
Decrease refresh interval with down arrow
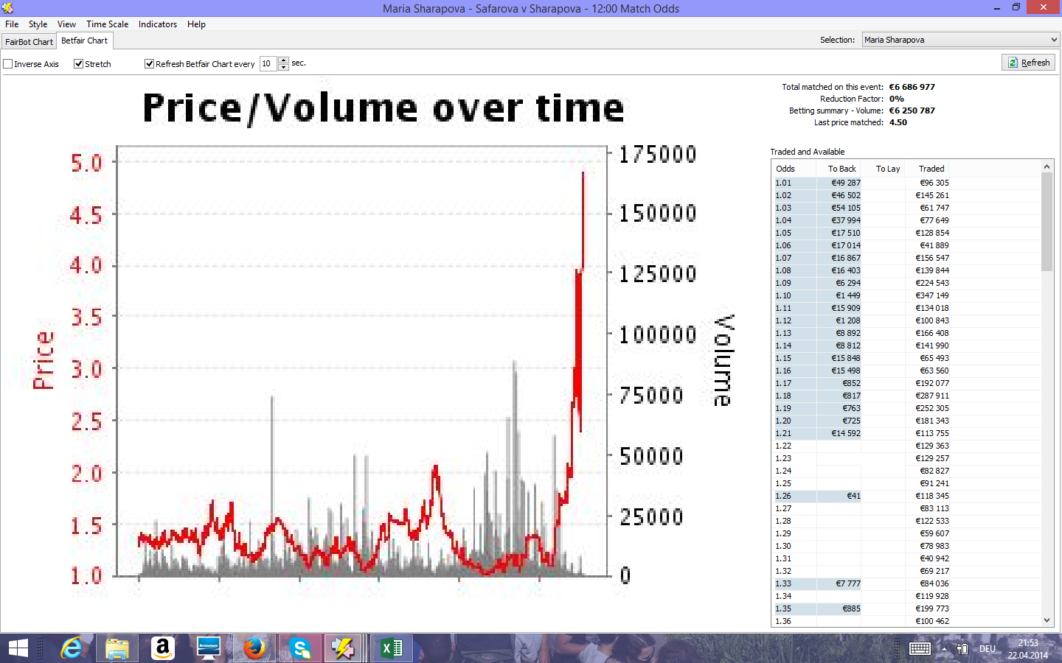click(283, 67)
